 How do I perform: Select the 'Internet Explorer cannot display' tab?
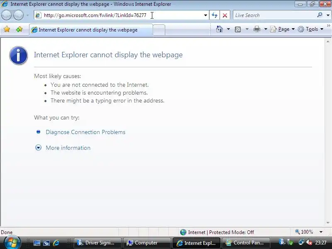tap(91, 30)
